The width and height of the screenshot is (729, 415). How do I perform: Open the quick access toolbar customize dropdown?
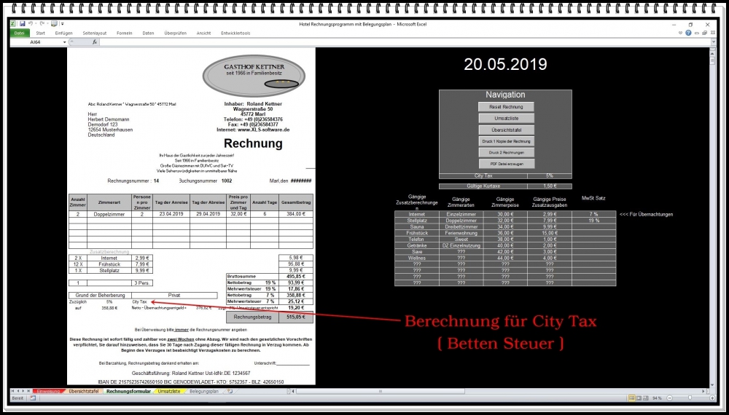(x=63, y=24)
